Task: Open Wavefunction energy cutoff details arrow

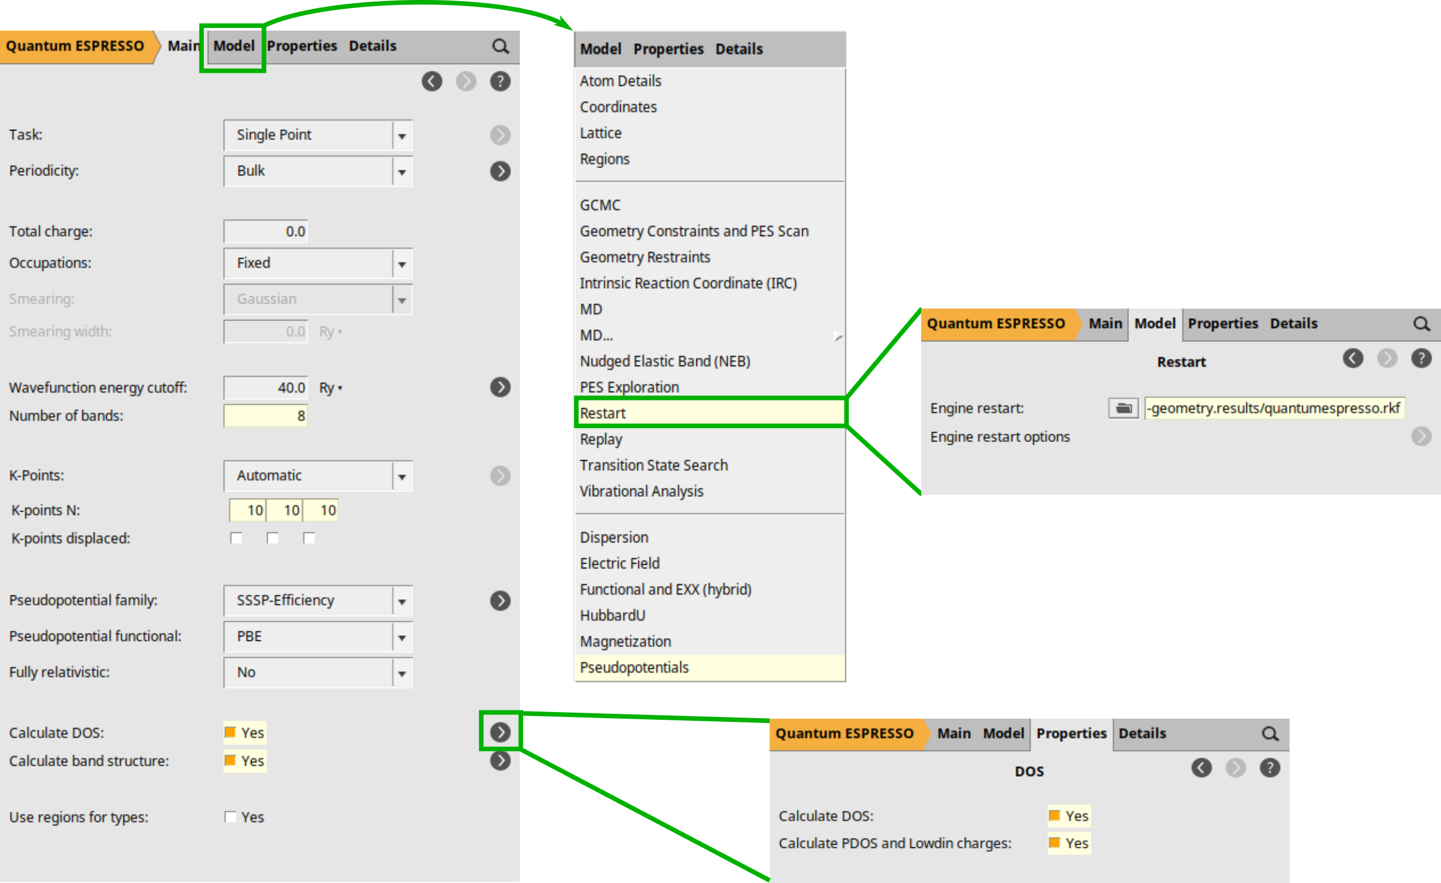Action: click(500, 387)
